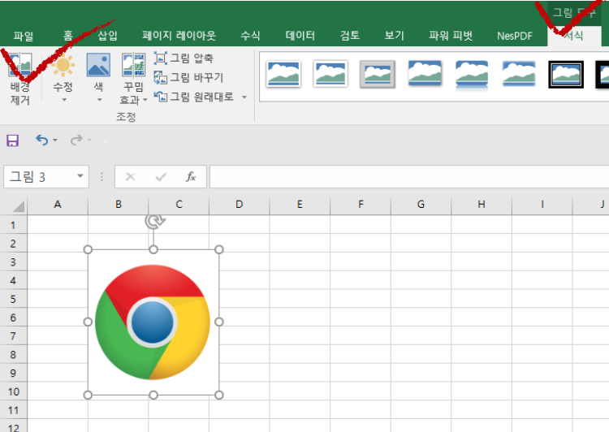Switch to the Home (홈) tab

(68, 36)
